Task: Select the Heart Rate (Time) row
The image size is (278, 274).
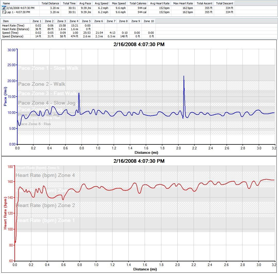Action: coord(13,25)
